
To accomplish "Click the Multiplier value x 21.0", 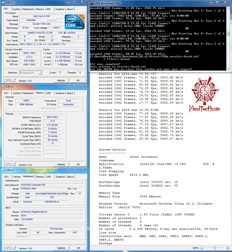I will click(29, 57).
